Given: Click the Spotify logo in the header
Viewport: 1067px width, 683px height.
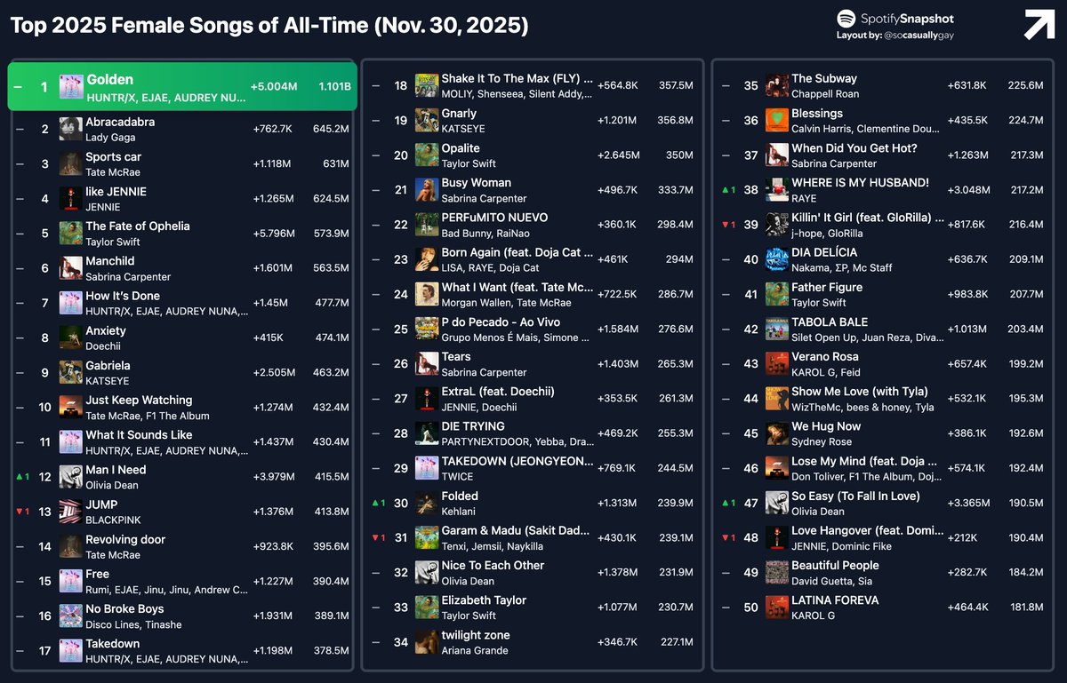Looking at the screenshot, I should [x=846, y=18].
